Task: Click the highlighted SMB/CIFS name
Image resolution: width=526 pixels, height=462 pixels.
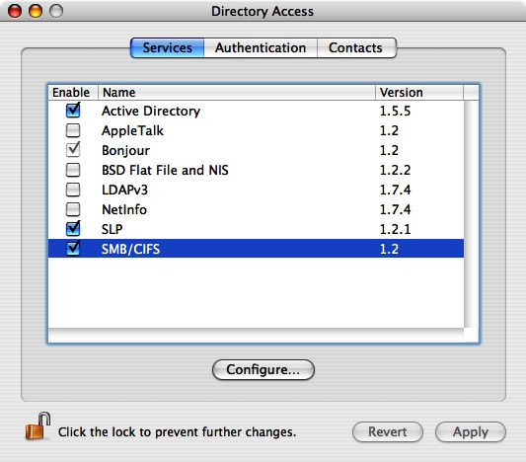Action: pos(131,249)
